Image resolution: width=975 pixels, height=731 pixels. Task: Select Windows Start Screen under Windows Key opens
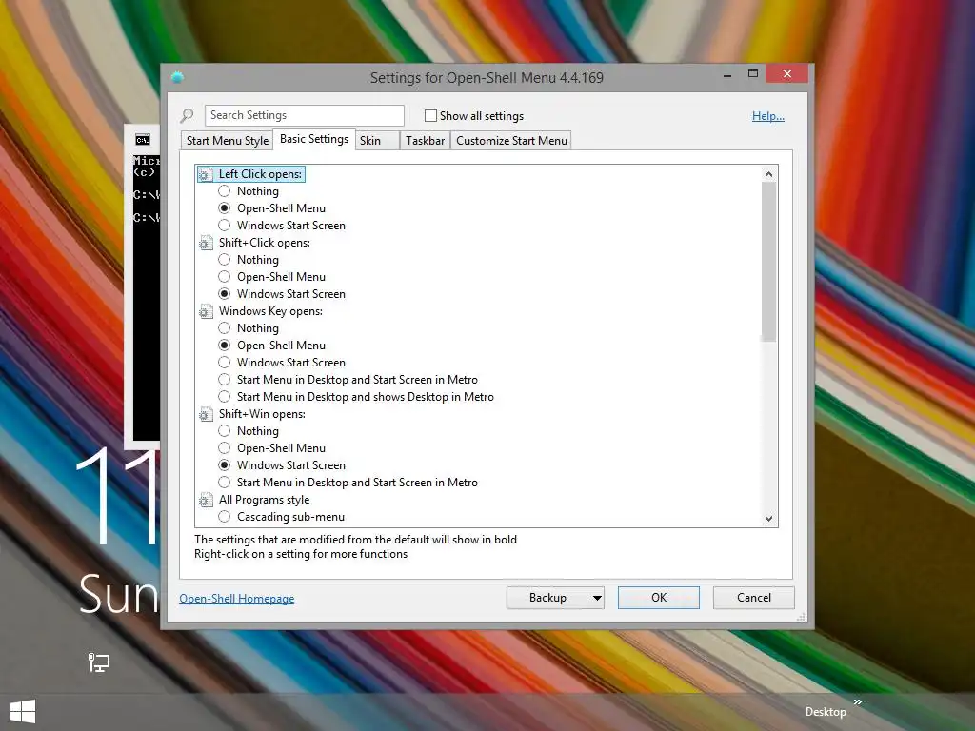(x=225, y=363)
